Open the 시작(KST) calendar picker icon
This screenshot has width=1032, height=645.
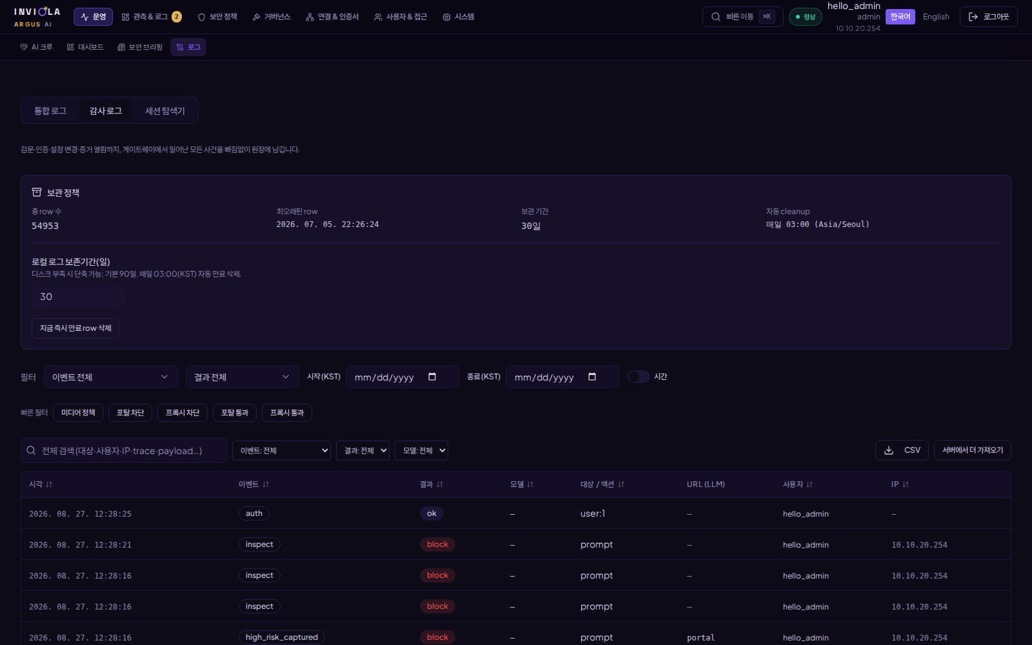click(432, 377)
